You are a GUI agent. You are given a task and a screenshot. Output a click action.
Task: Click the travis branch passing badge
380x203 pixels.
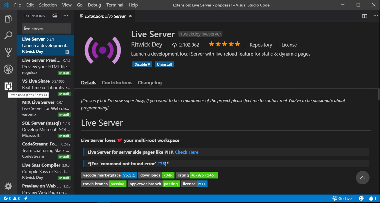pyautogui.click(x=104, y=184)
